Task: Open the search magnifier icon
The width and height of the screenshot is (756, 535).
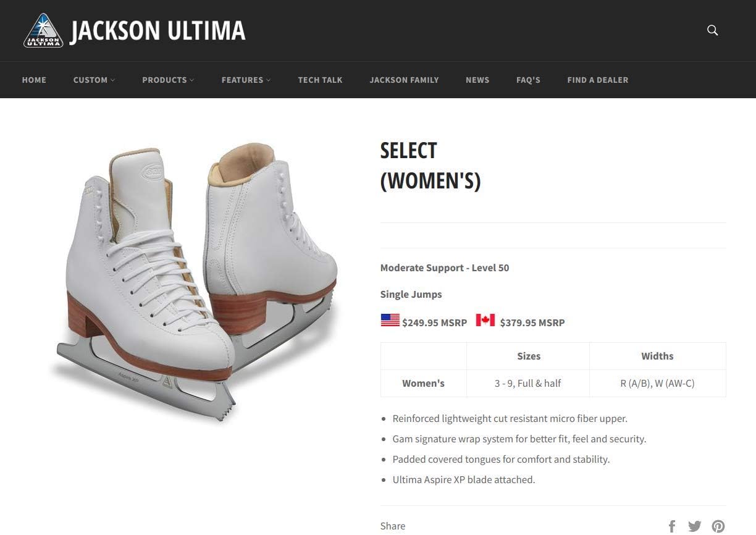Action: coord(712,30)
